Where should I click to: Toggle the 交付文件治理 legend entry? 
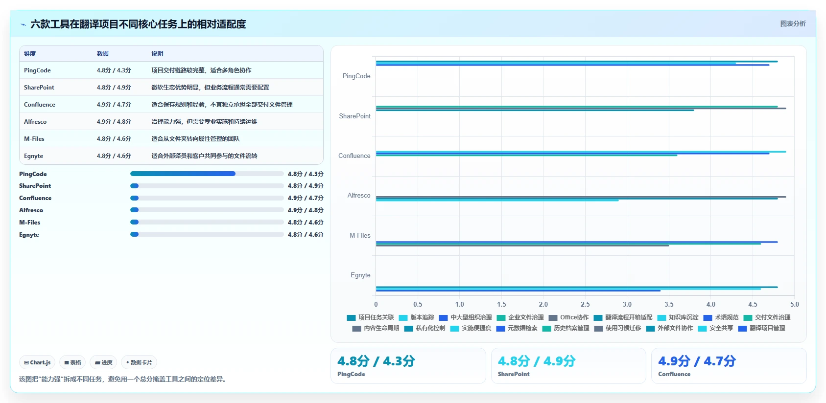767,317
